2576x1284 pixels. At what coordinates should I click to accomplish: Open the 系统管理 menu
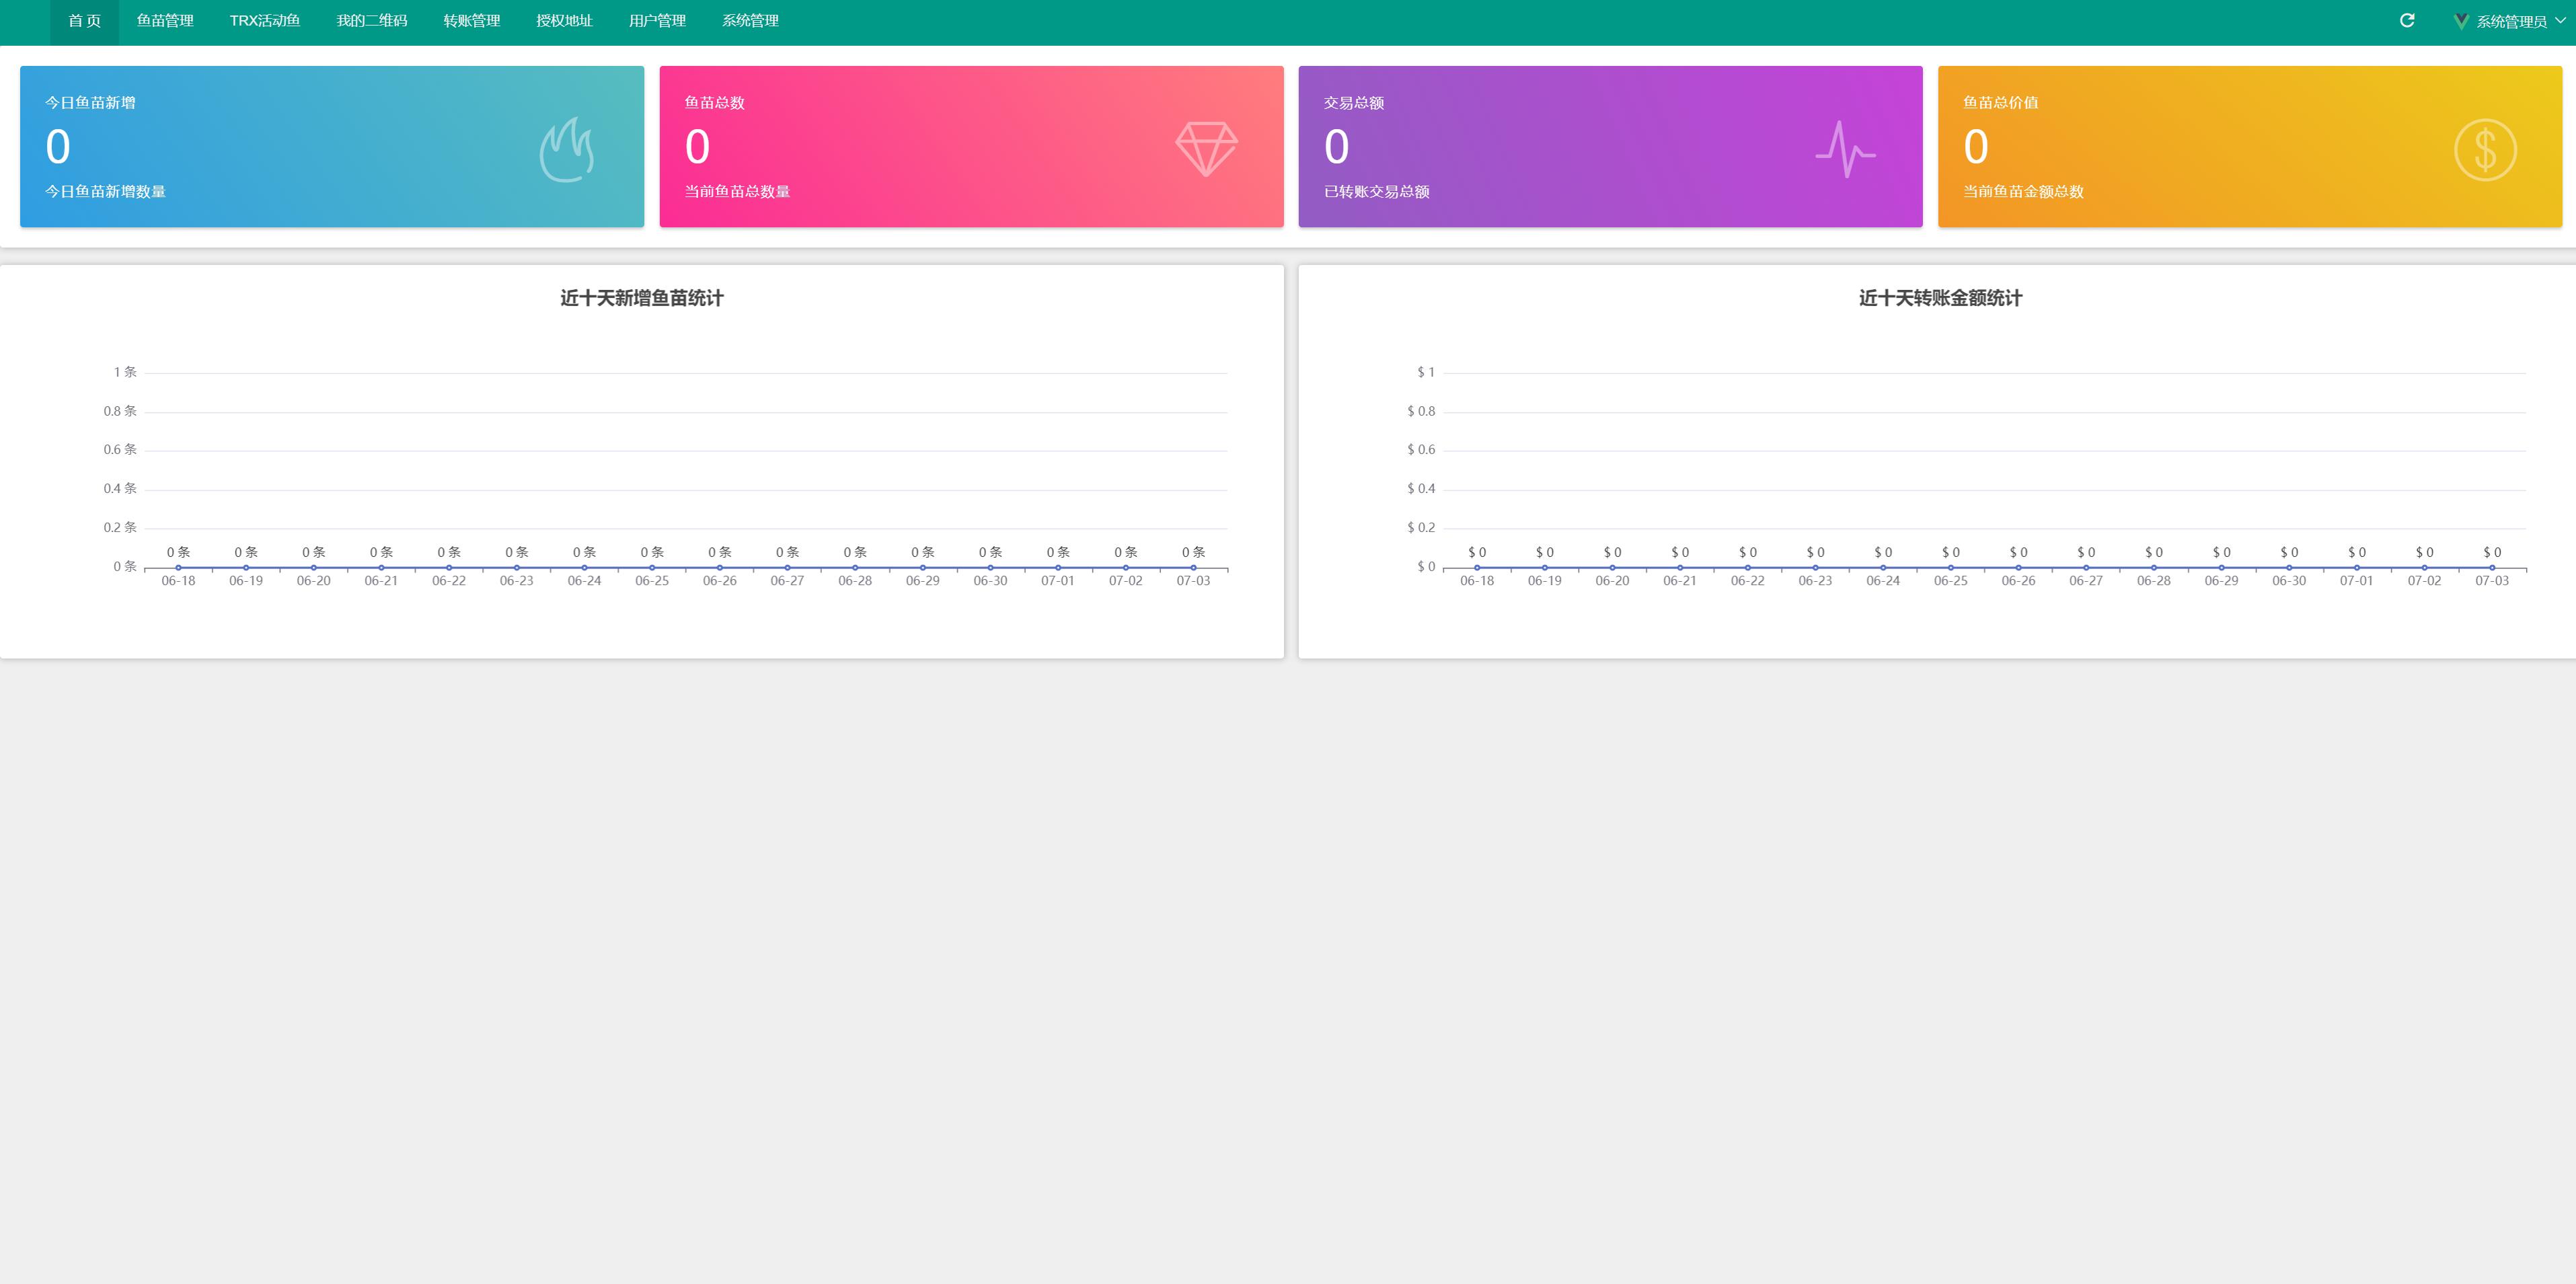pyautogui.click(x=750, y=21)
